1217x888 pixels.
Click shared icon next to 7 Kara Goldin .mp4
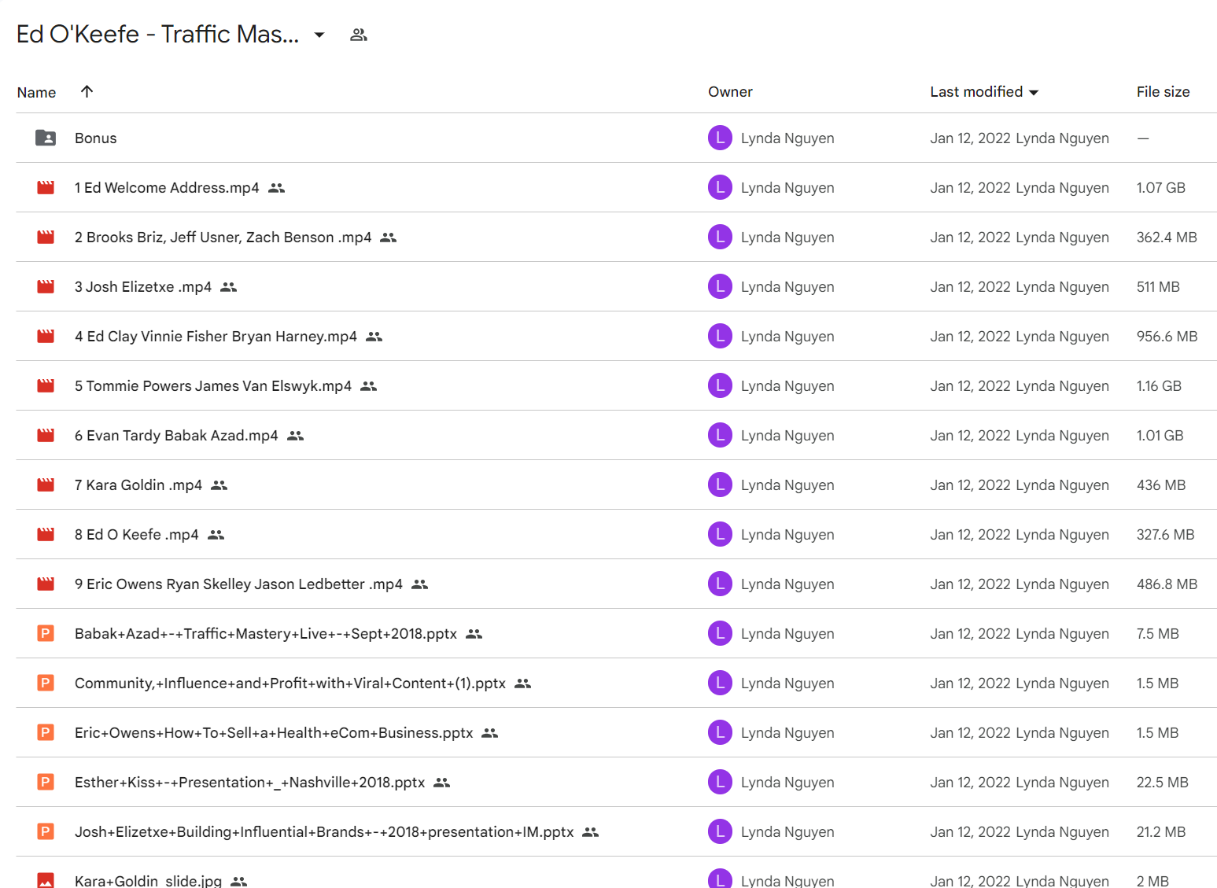219,485
